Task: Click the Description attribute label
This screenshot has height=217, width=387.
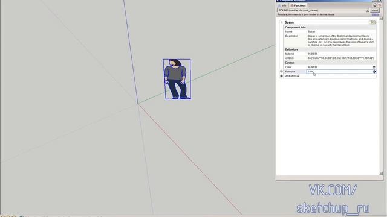Action: 291,36
